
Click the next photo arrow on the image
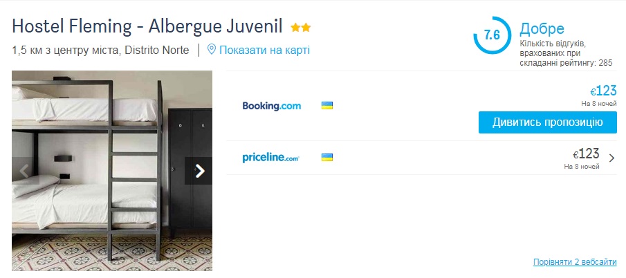click(199, 171)
